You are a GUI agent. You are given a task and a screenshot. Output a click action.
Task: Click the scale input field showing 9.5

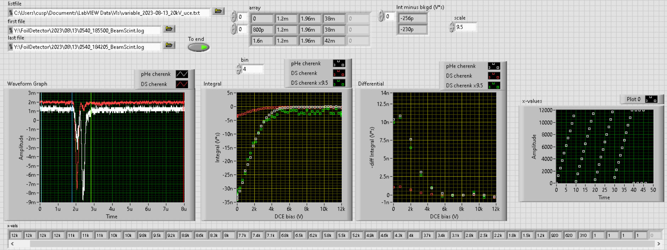pyautogui.click(x=465, y=27)
